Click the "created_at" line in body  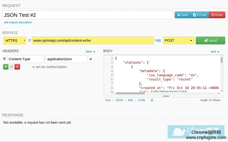(179, 88)
